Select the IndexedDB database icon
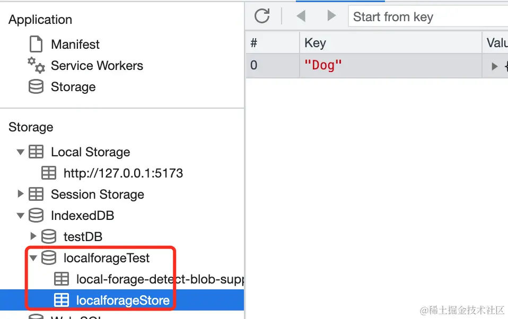The width and height of the screenshot is (508, 319). click(36, 215)
